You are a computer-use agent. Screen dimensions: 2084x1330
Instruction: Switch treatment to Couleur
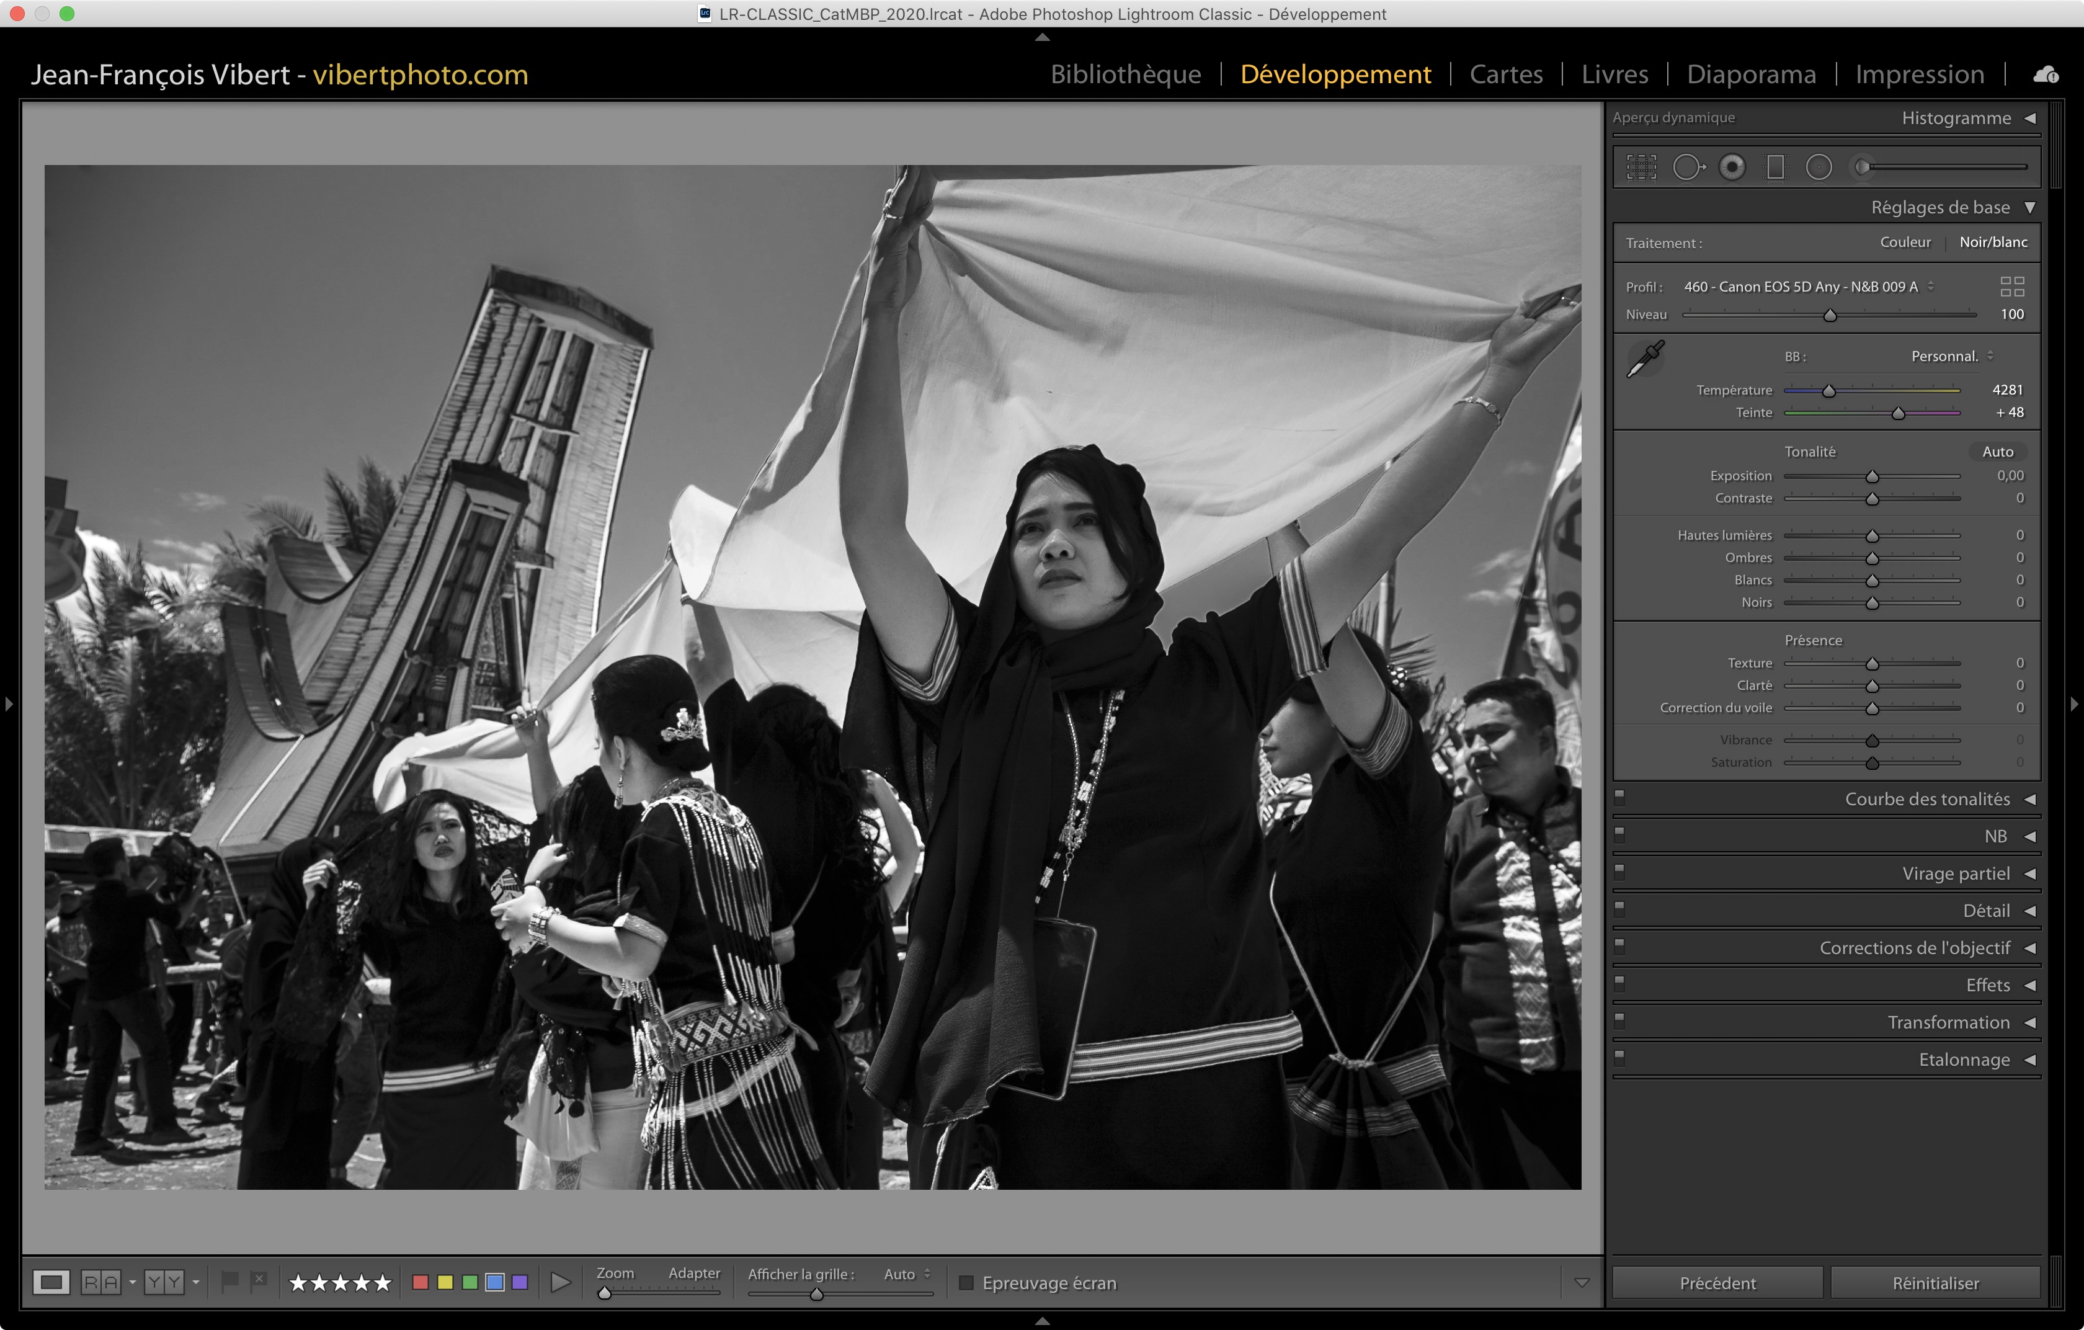coord(1905,243)
